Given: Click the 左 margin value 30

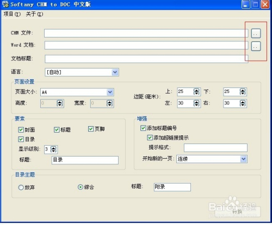Looking at the screenshot, I should 181,103.
